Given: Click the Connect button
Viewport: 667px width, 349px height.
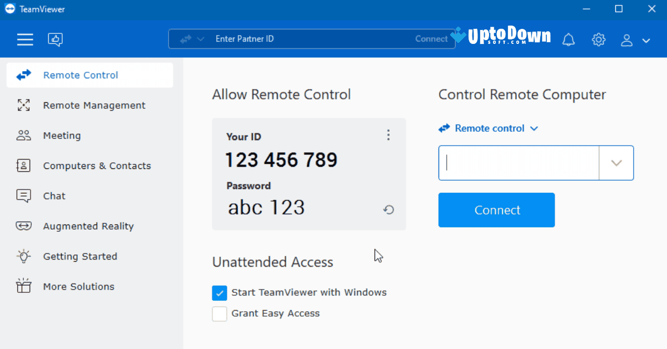Looking at the screenshot, I should coord(496,210).
